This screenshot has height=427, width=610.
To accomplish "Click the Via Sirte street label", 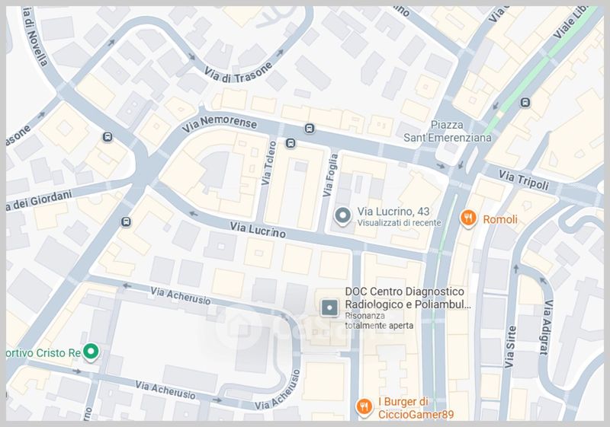I will pos(510,347).
